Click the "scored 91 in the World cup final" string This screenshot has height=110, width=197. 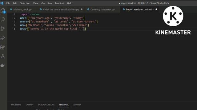point(55,29)
